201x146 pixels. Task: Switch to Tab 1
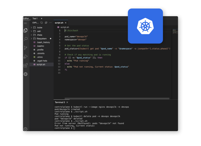pyautogui.click(x=35, y=19)
